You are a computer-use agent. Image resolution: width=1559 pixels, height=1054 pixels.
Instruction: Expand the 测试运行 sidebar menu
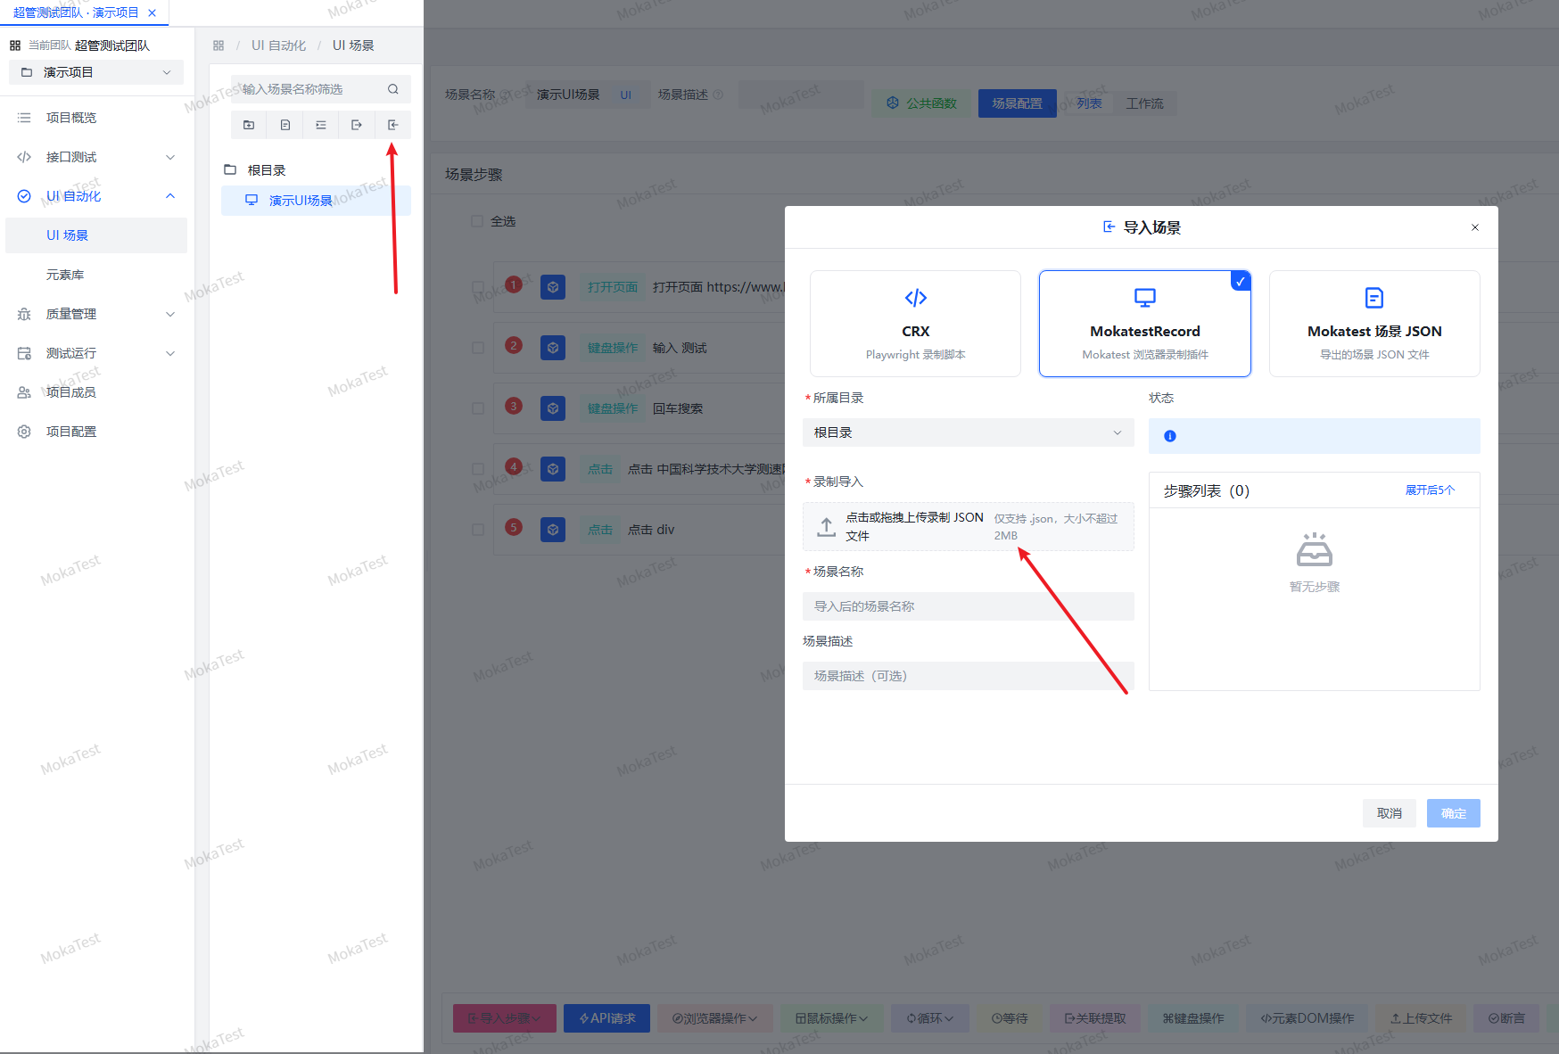click(x=96, y=353)
